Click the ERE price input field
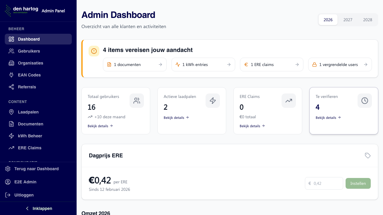The width and height of the screenshot is (383, 215). pos(324,183)
